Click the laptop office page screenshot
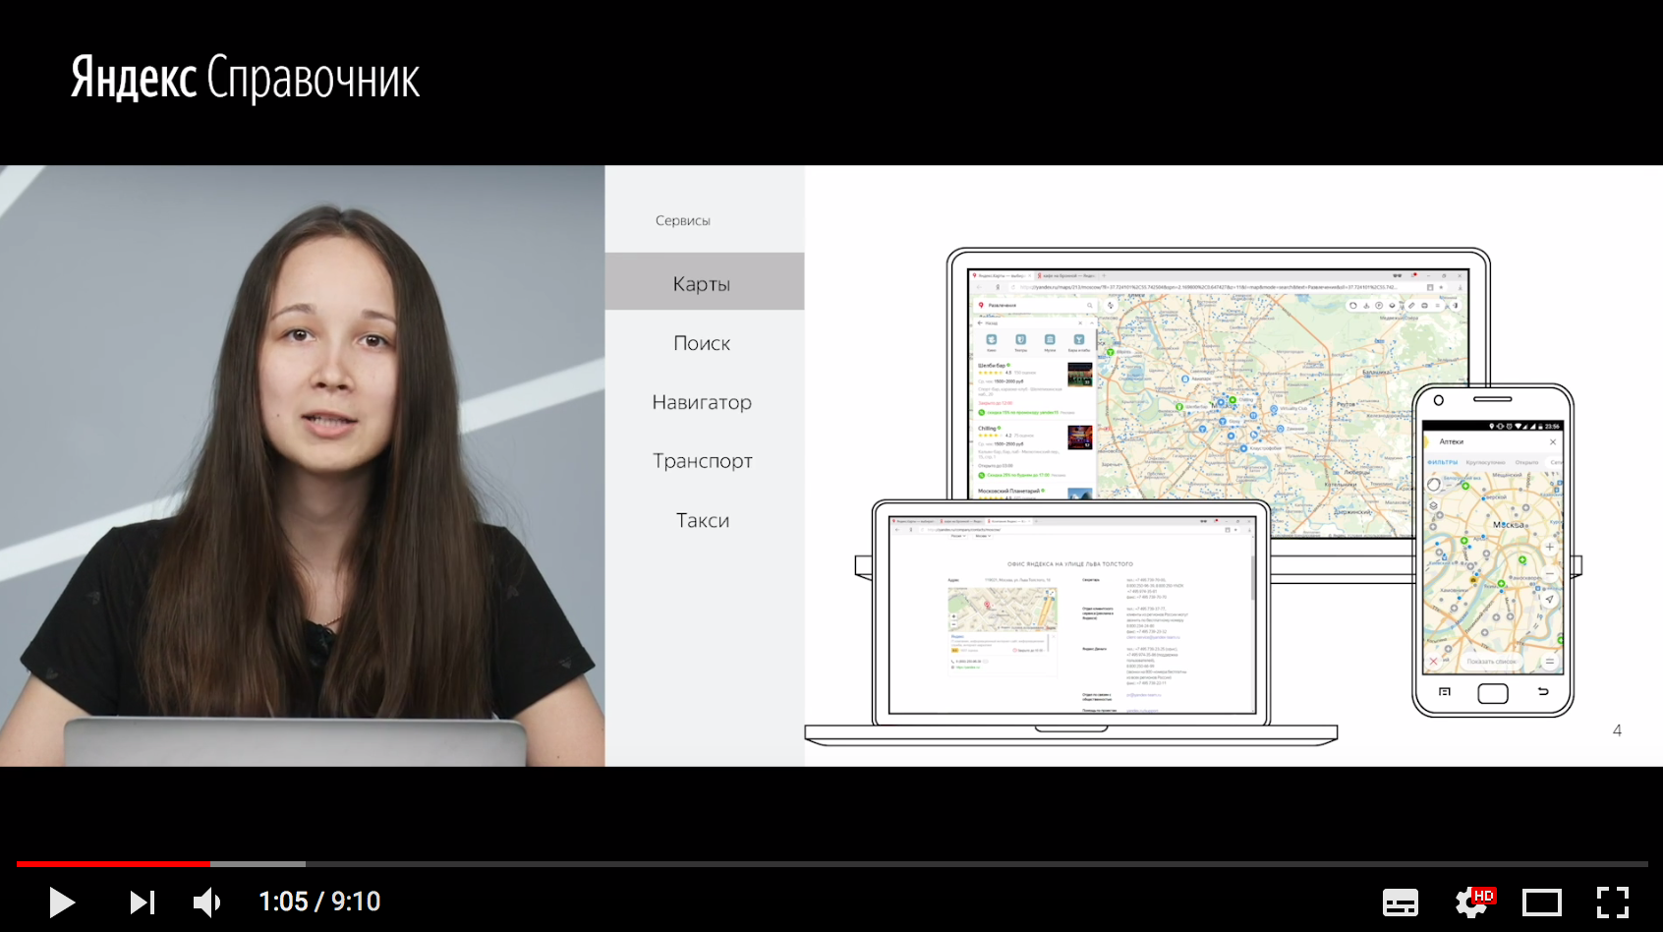 click(1072, 614)
